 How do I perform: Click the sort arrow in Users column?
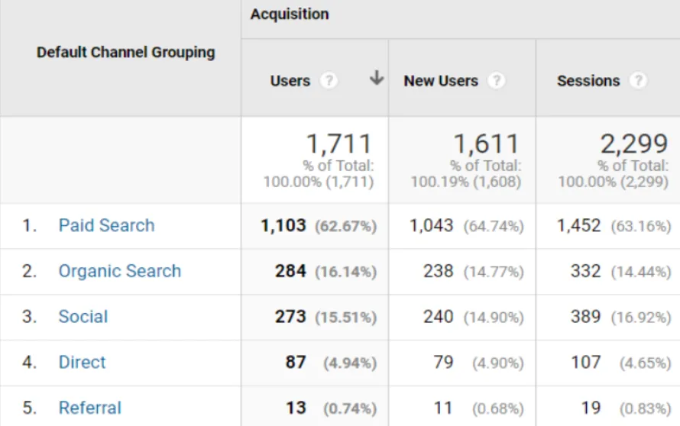coord(377,78)
